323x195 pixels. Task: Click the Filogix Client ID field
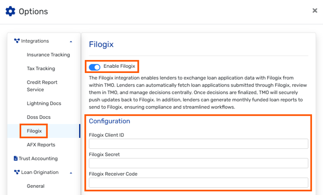tap(198, 144)
